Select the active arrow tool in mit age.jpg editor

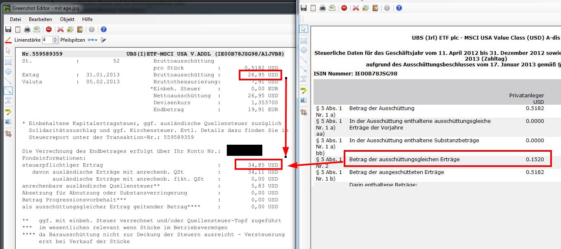[8, 91]
